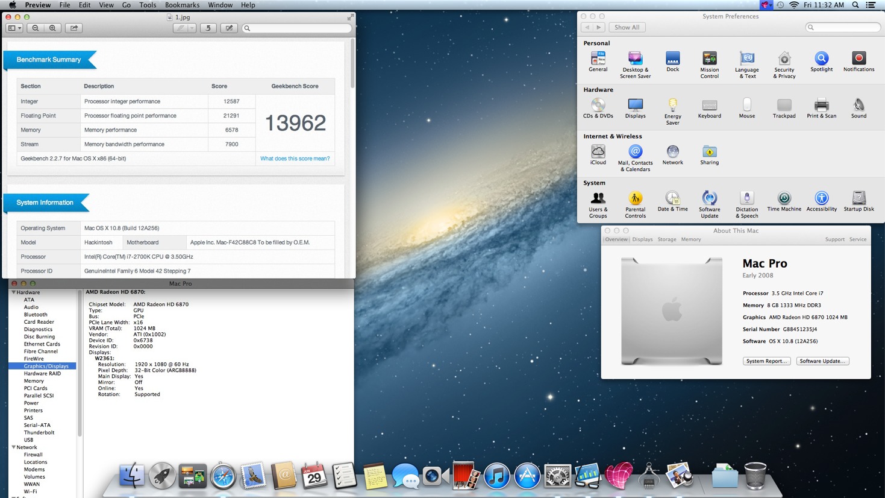Click the Show All button
This screenshot has height=498, width=885.
[627, 27]
